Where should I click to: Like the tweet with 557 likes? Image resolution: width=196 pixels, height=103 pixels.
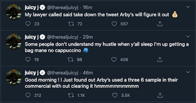[114, 24]
